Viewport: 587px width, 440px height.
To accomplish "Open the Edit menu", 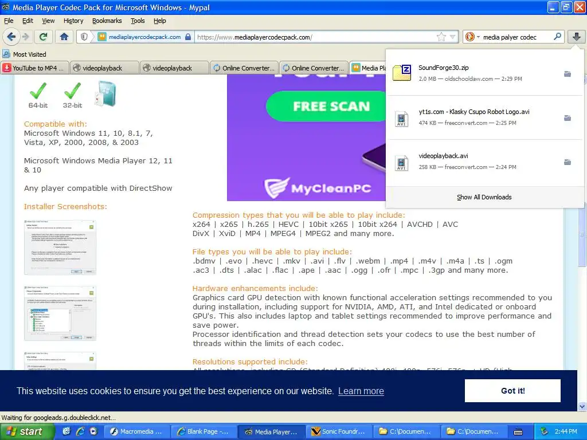I will point(28,21).
